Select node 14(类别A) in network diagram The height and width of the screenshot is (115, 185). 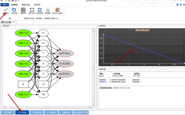(64, 53)
